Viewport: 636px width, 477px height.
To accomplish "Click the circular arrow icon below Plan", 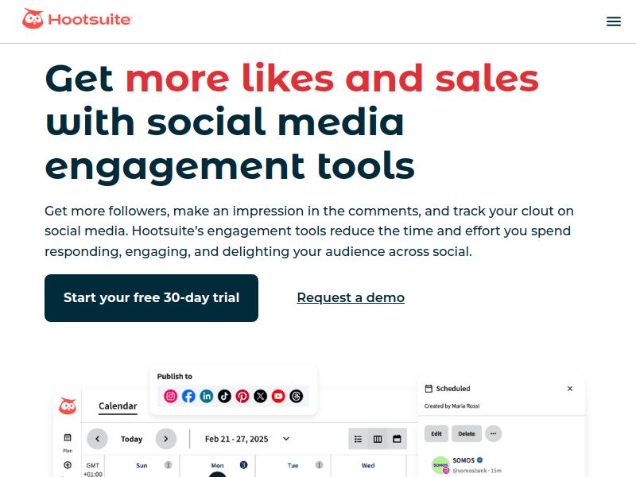I will point(68,465).
